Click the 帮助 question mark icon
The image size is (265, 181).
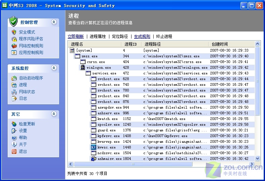click(14, 138)
